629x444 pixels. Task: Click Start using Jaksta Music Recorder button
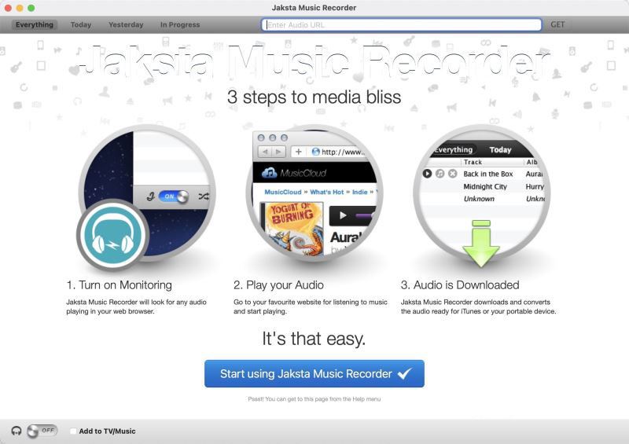(x=314, y=373)
